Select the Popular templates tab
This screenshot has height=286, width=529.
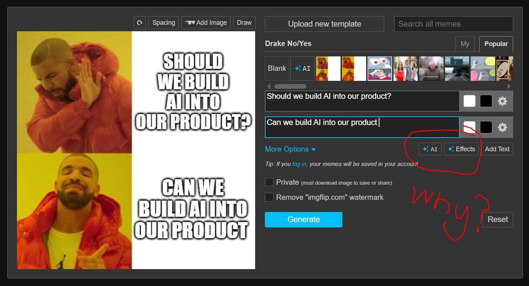pos(496,44)
